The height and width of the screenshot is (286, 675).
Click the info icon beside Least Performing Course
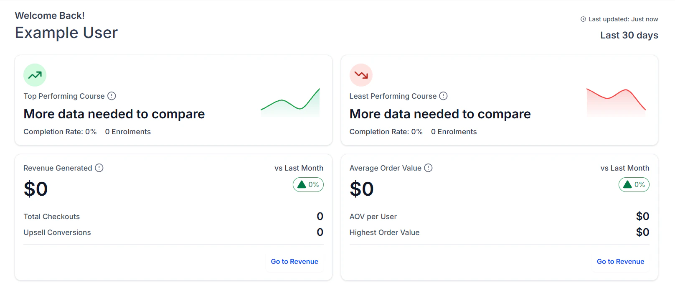point(443,96)
